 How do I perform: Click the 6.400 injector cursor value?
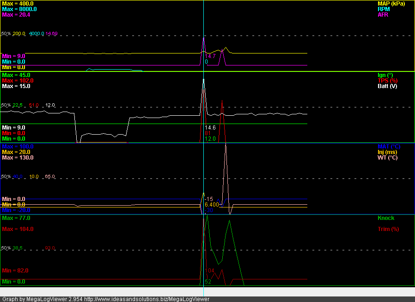point(212,204)
